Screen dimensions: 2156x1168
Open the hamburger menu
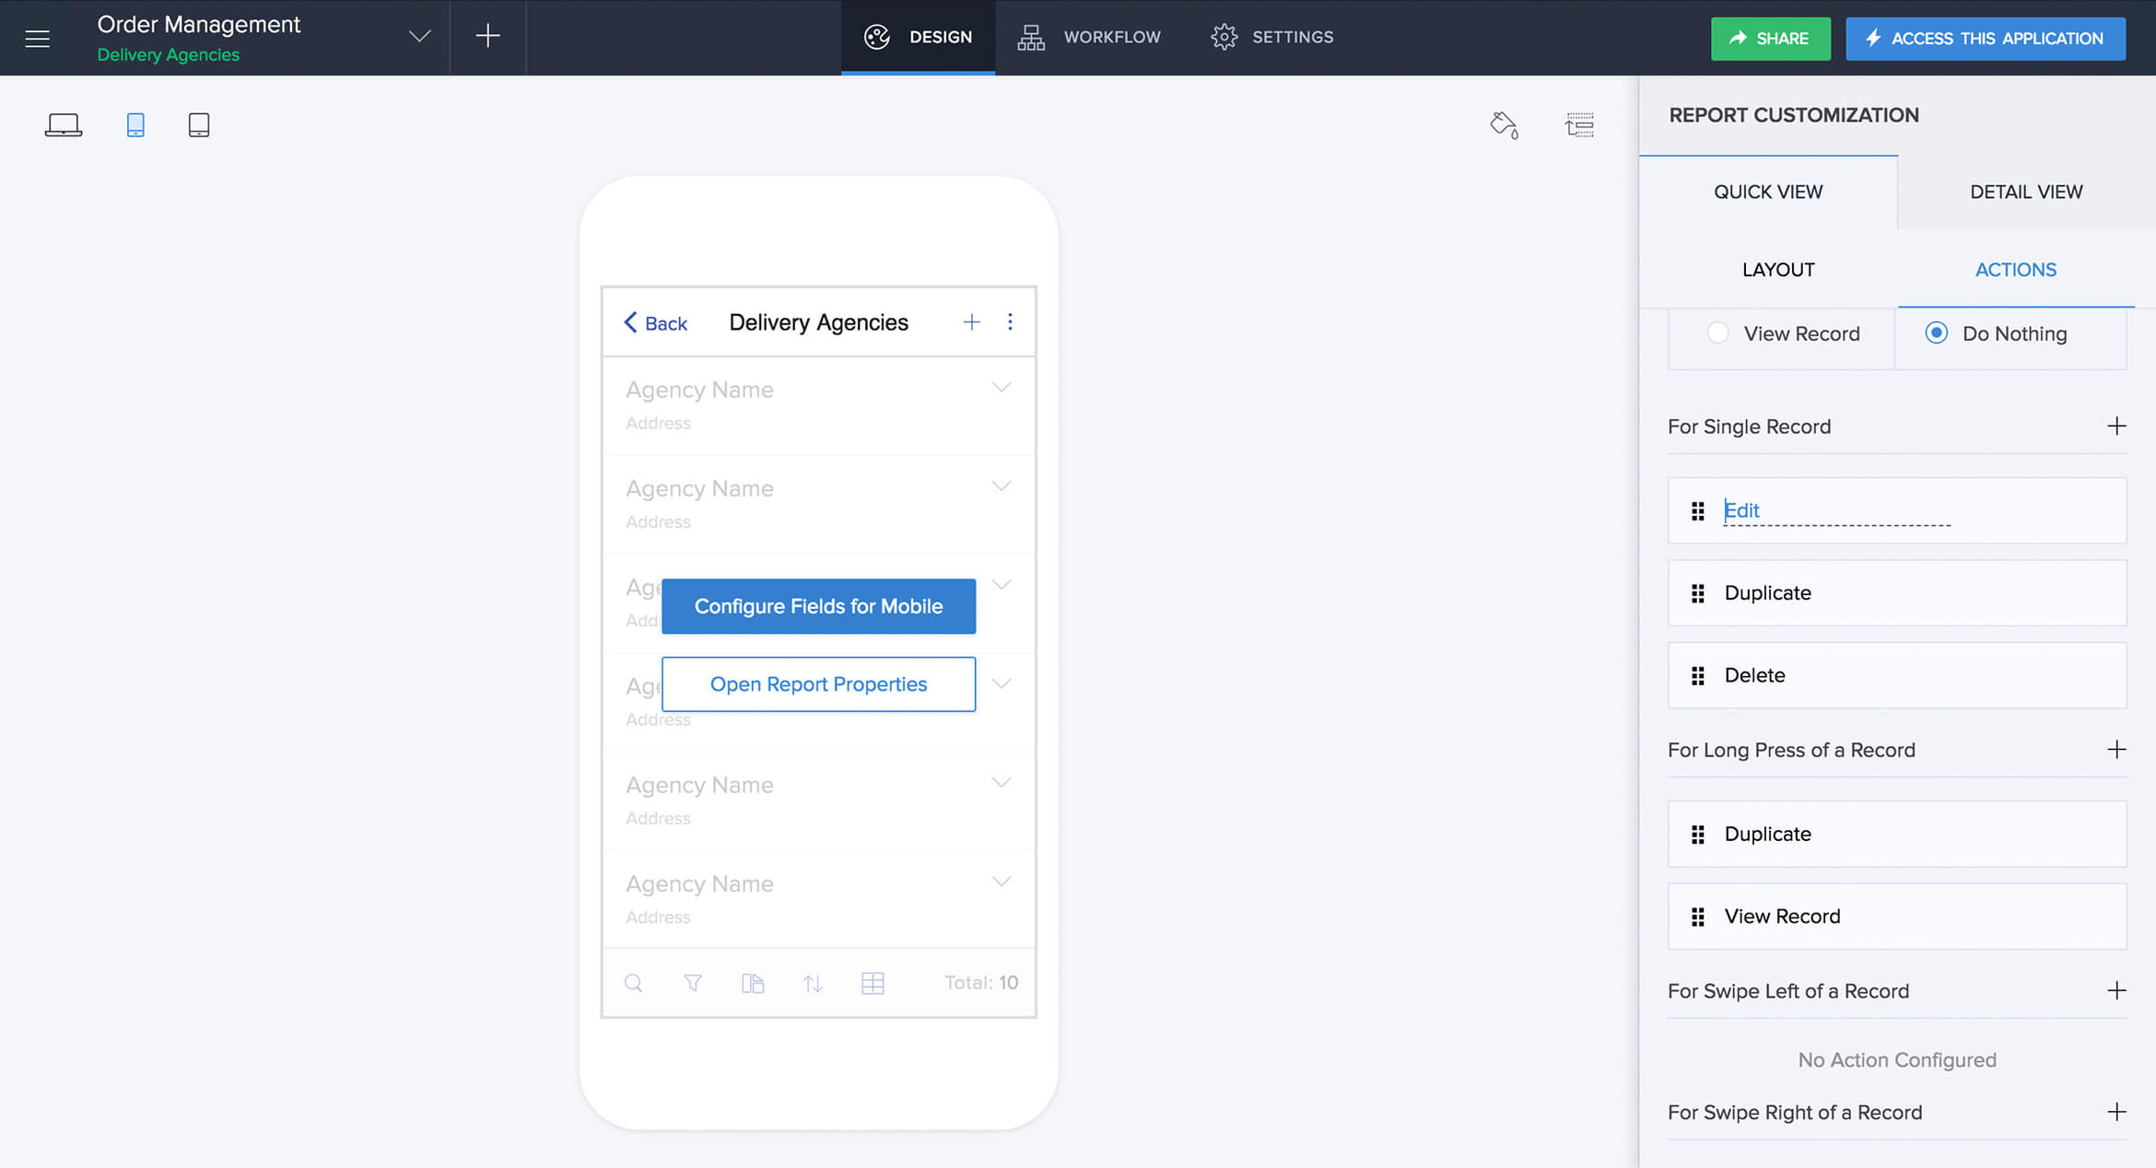tap(37, 38)
